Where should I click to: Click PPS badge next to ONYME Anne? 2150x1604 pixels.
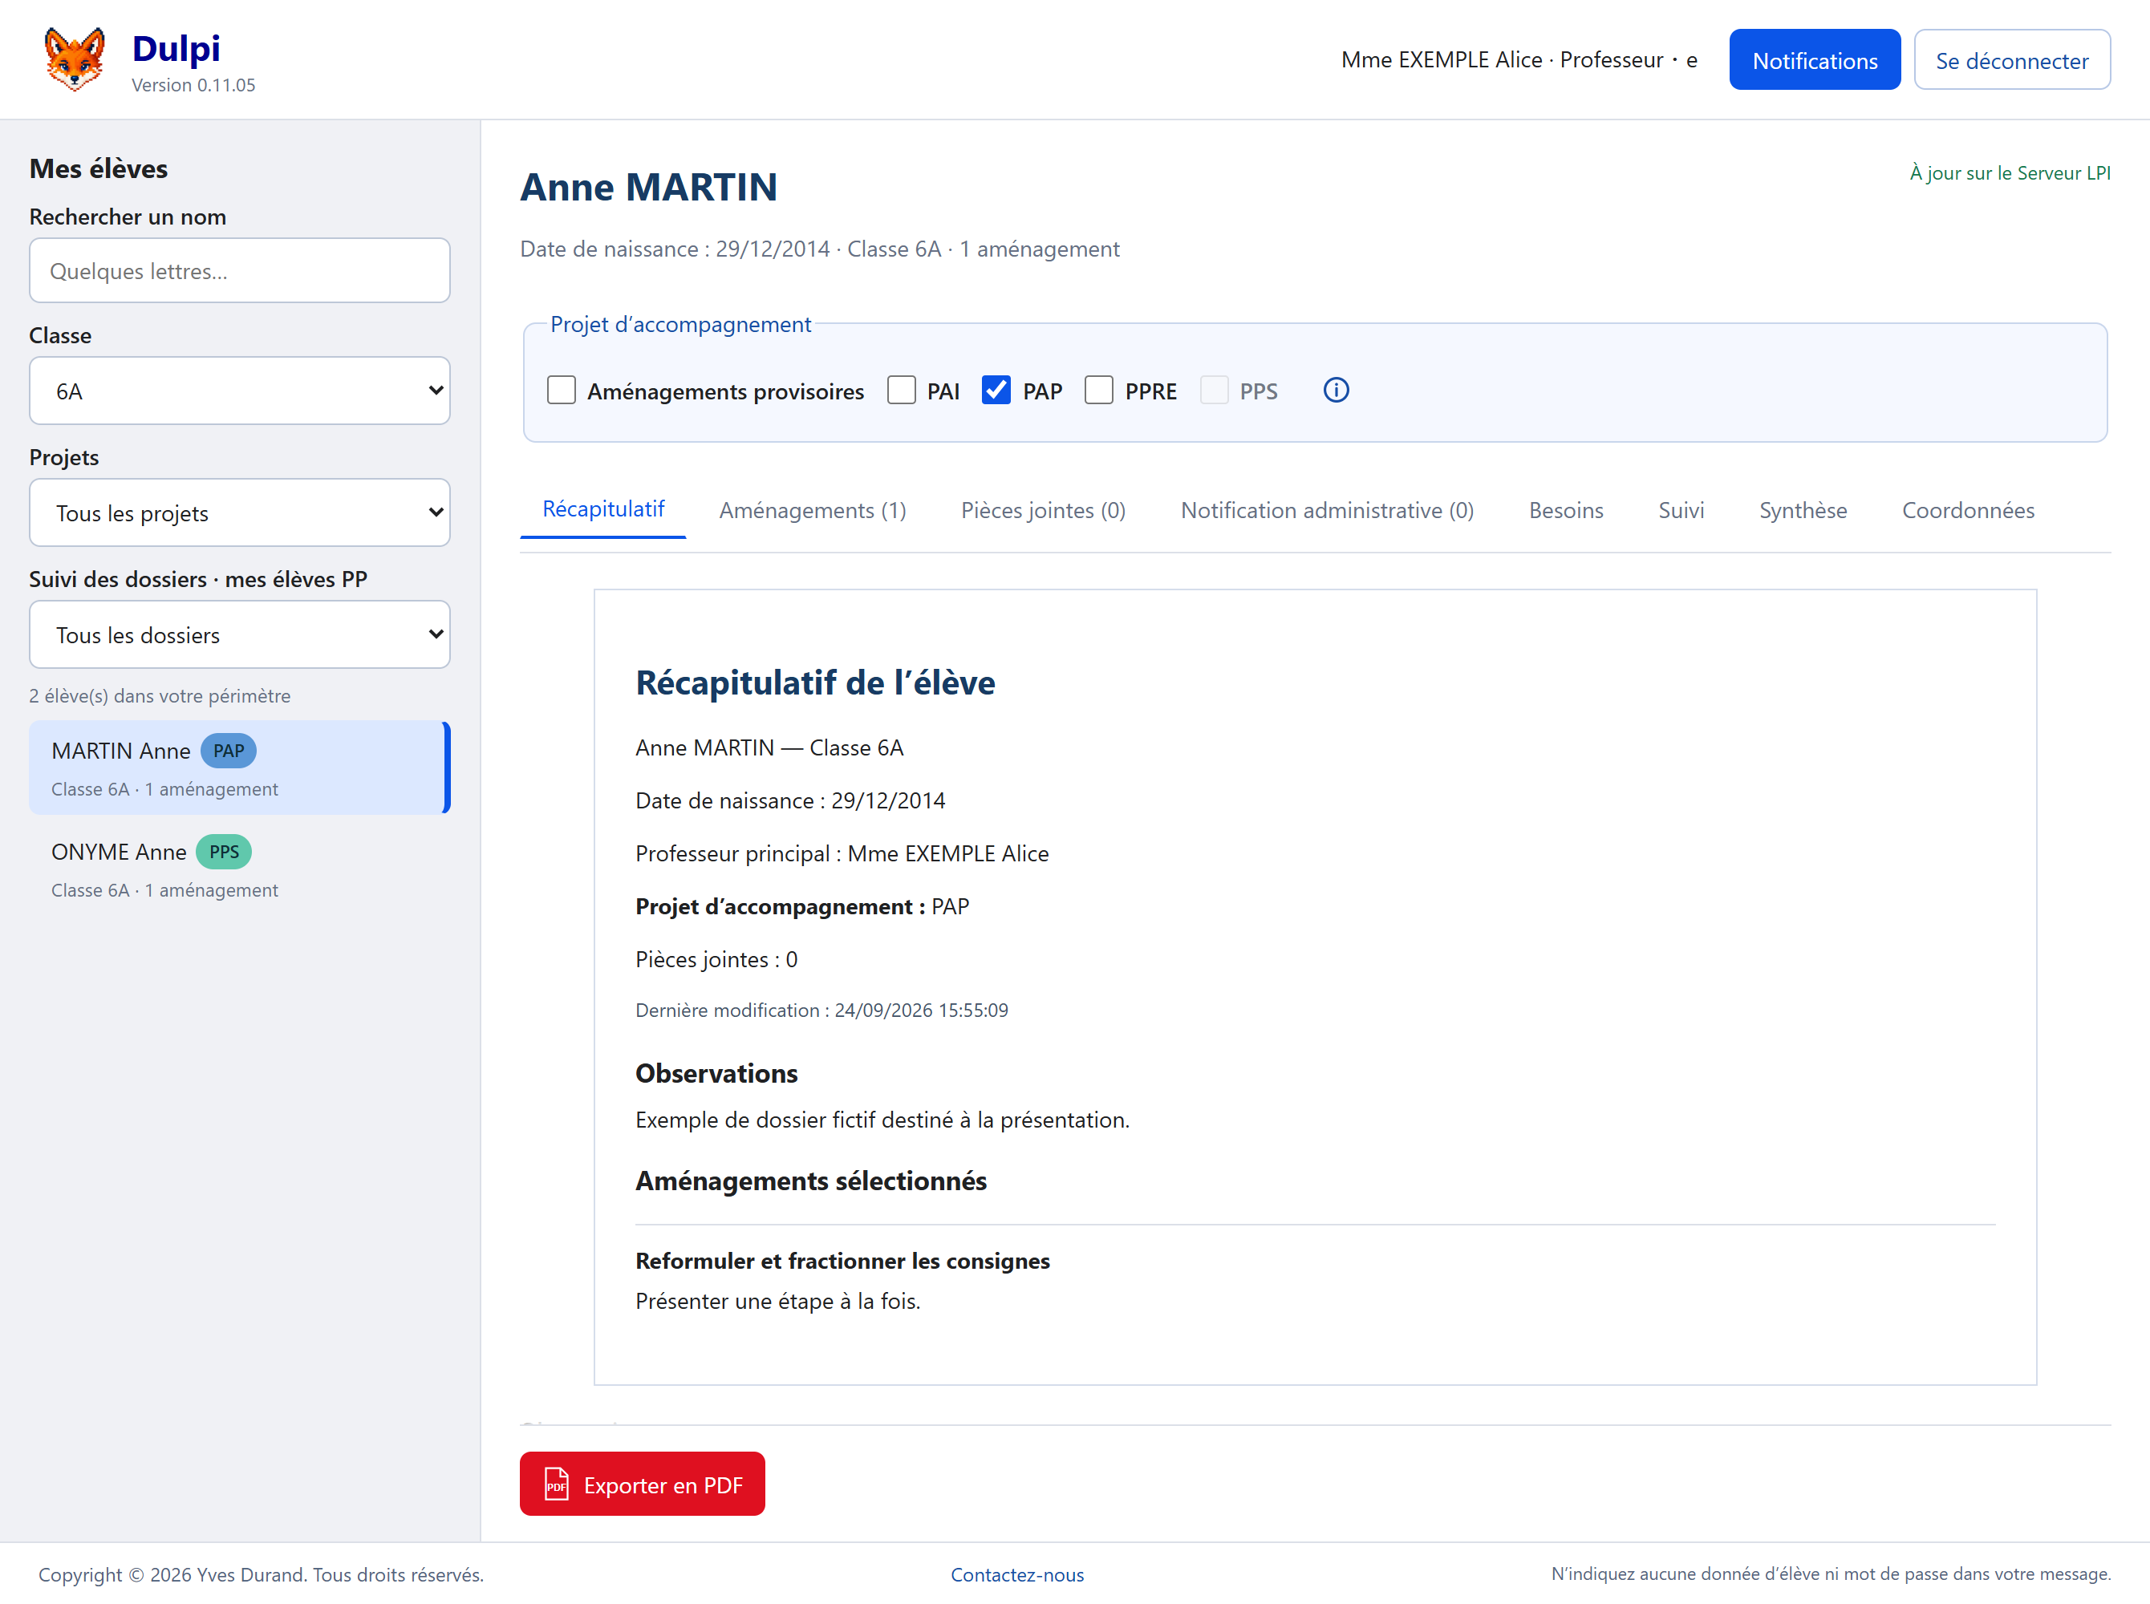(x=225, y=852)
